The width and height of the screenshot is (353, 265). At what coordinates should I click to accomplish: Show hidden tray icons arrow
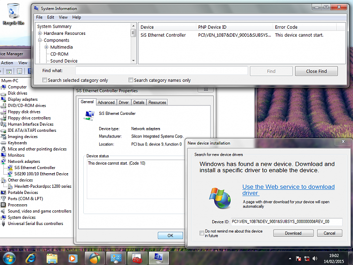290,259
